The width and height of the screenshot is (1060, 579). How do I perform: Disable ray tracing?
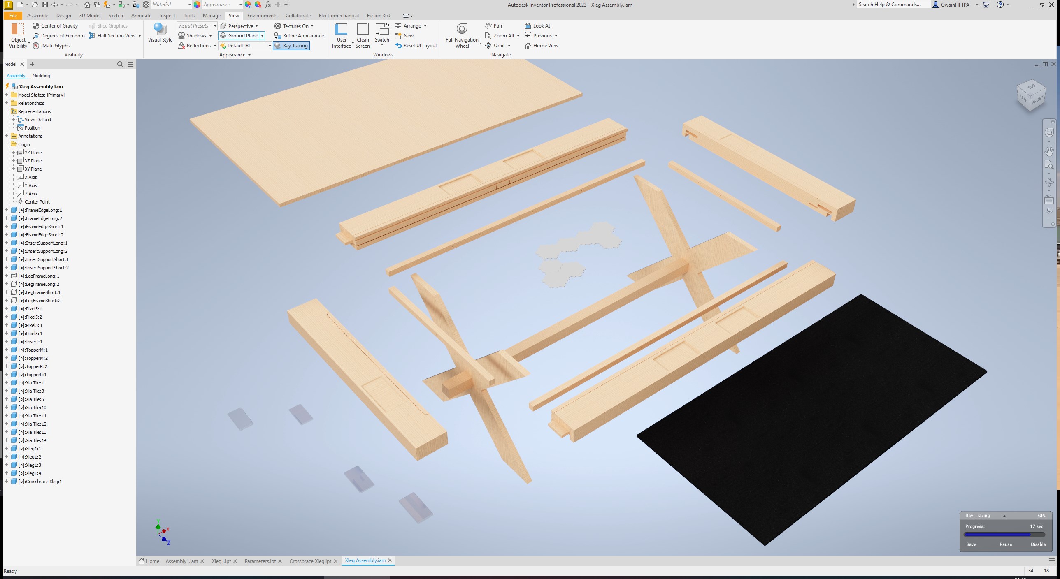(1038, 544)
